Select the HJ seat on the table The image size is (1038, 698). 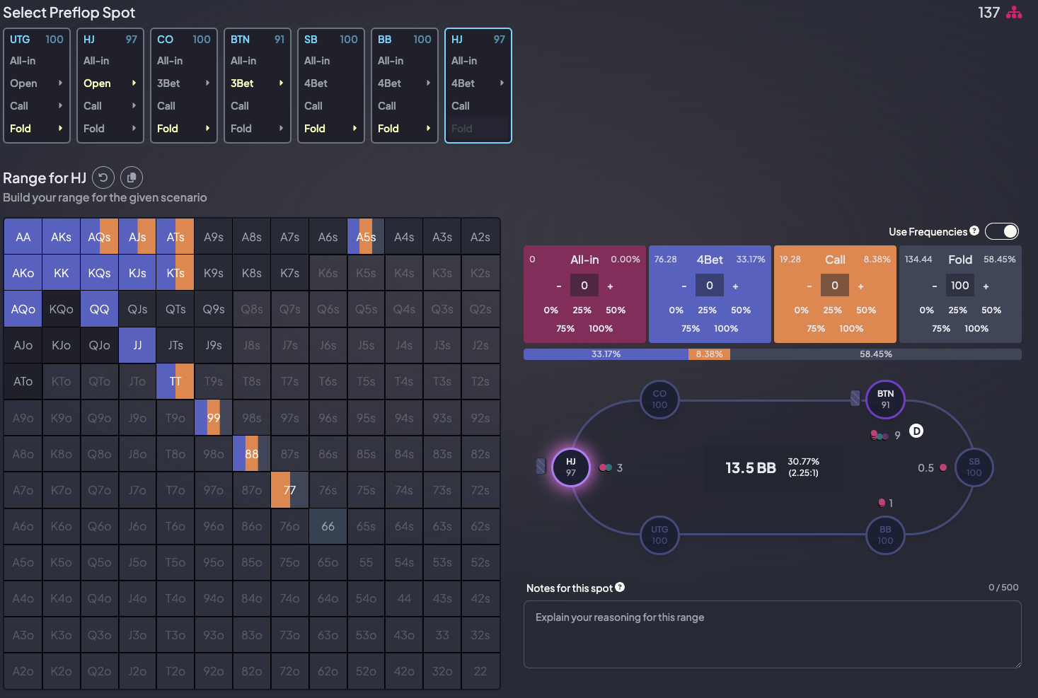click(x=571, y=467)
